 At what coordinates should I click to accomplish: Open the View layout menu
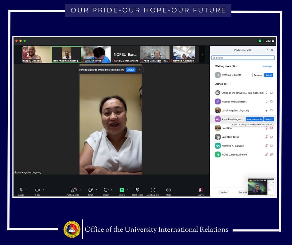pos(270,41)
